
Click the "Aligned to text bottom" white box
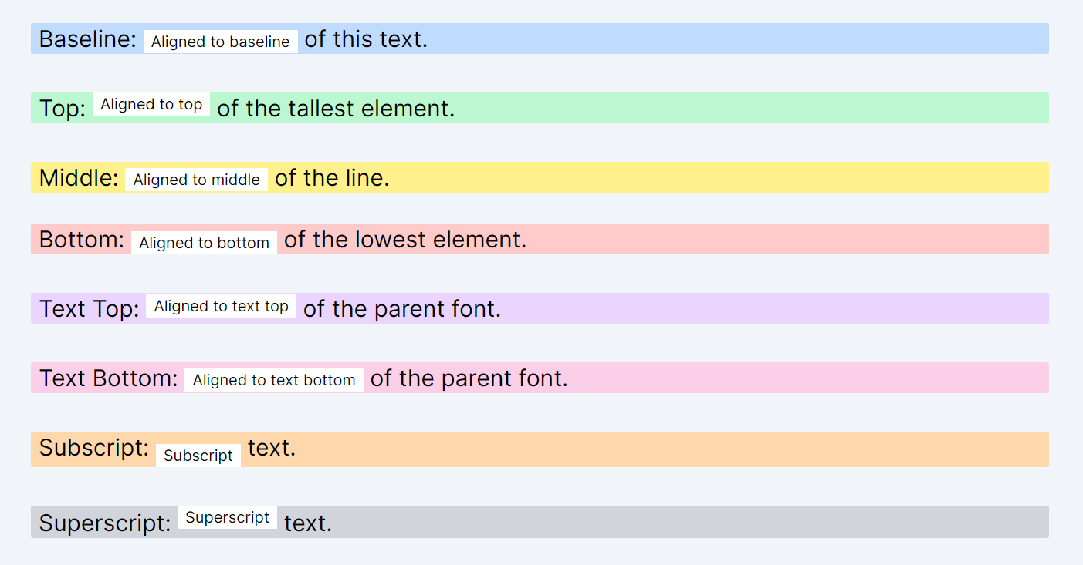(274, 380)
